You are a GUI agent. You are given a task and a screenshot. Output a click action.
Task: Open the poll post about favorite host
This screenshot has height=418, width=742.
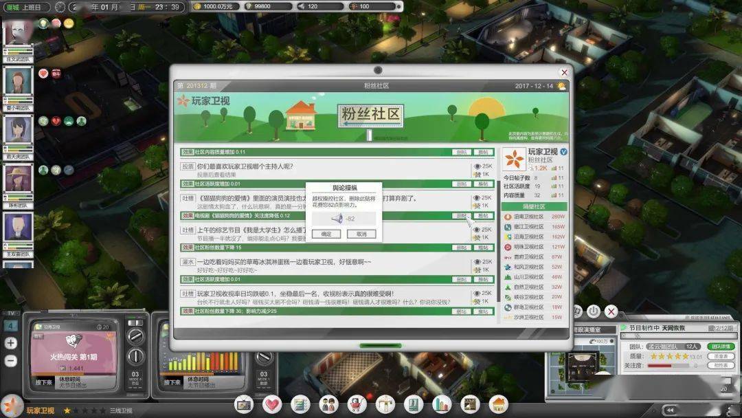click(245, 166)
